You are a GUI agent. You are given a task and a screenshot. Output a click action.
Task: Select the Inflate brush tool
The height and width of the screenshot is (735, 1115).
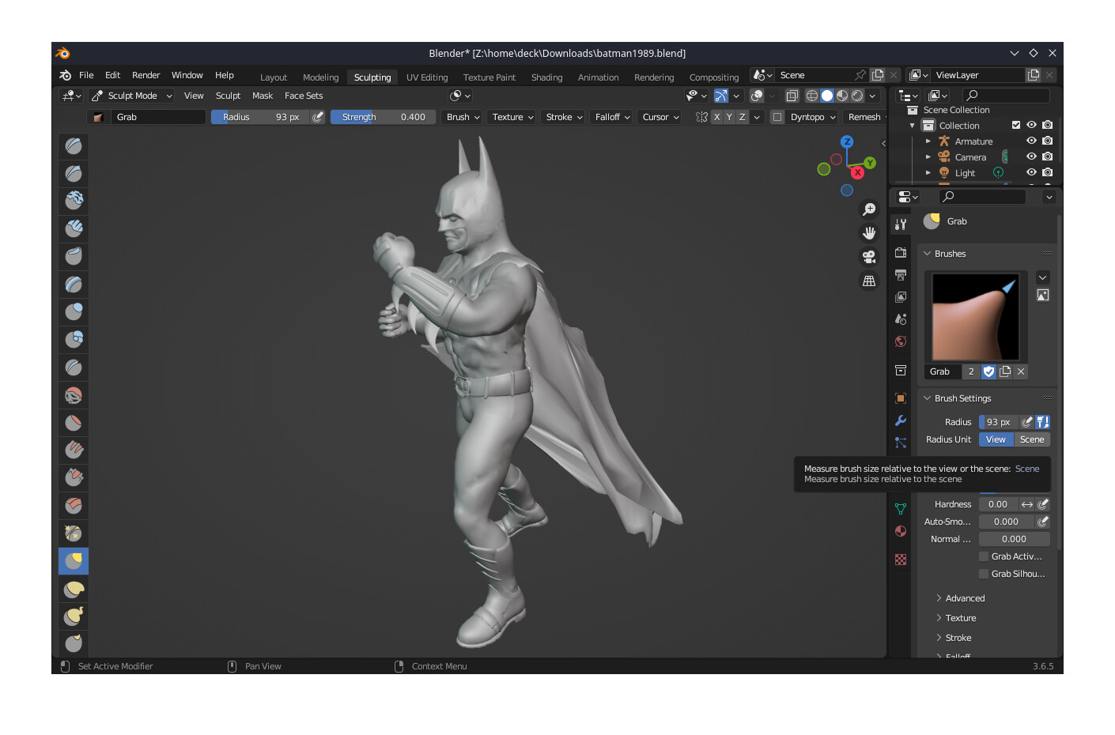(74, 311)
